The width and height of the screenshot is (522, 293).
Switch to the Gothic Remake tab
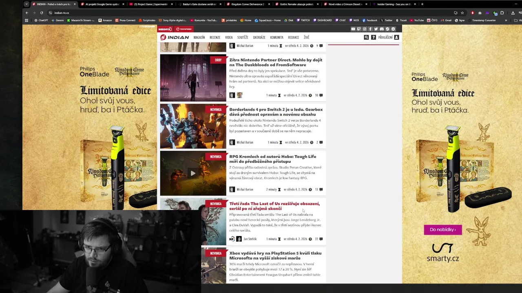[x=296, y=4]
